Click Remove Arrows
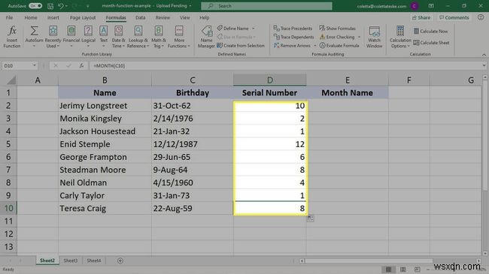This screenshot has width=489, height=274. click(x=292, y=46)
